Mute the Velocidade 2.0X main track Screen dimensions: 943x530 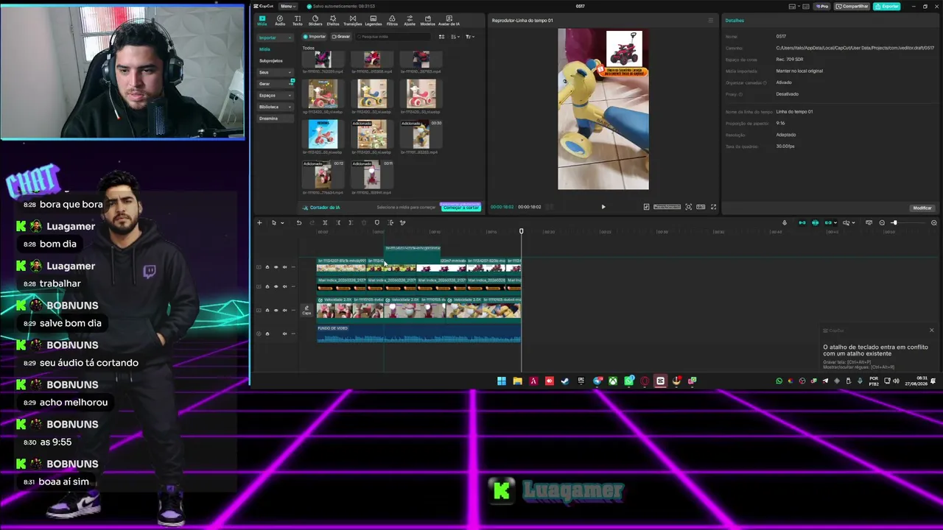coord(285,310)
